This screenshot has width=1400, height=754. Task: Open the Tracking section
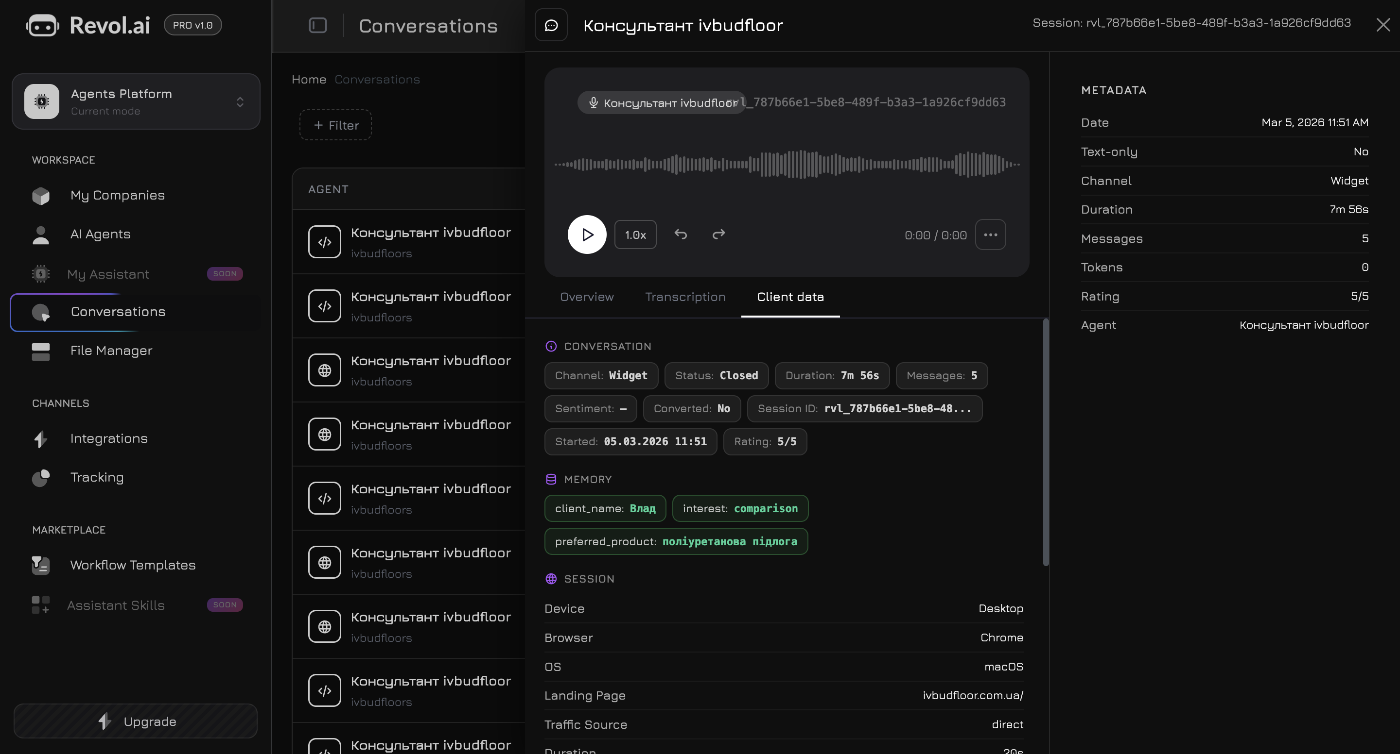click(x=97, y=477)
